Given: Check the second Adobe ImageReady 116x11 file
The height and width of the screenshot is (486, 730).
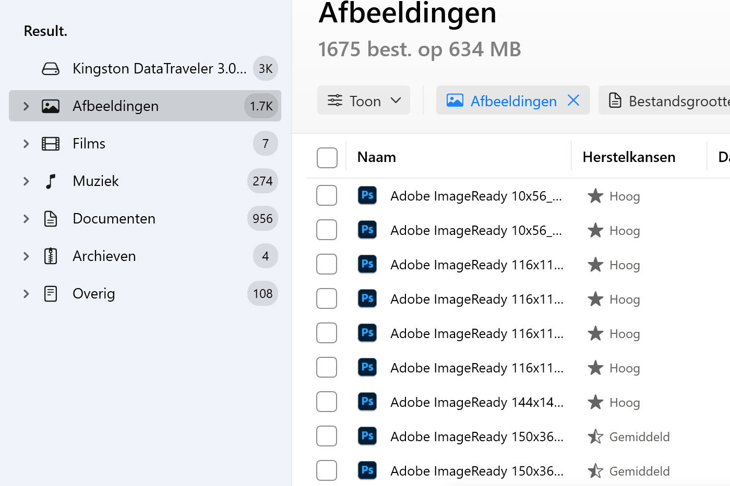Looking at the screenshot, I should (x=327, y=298).
